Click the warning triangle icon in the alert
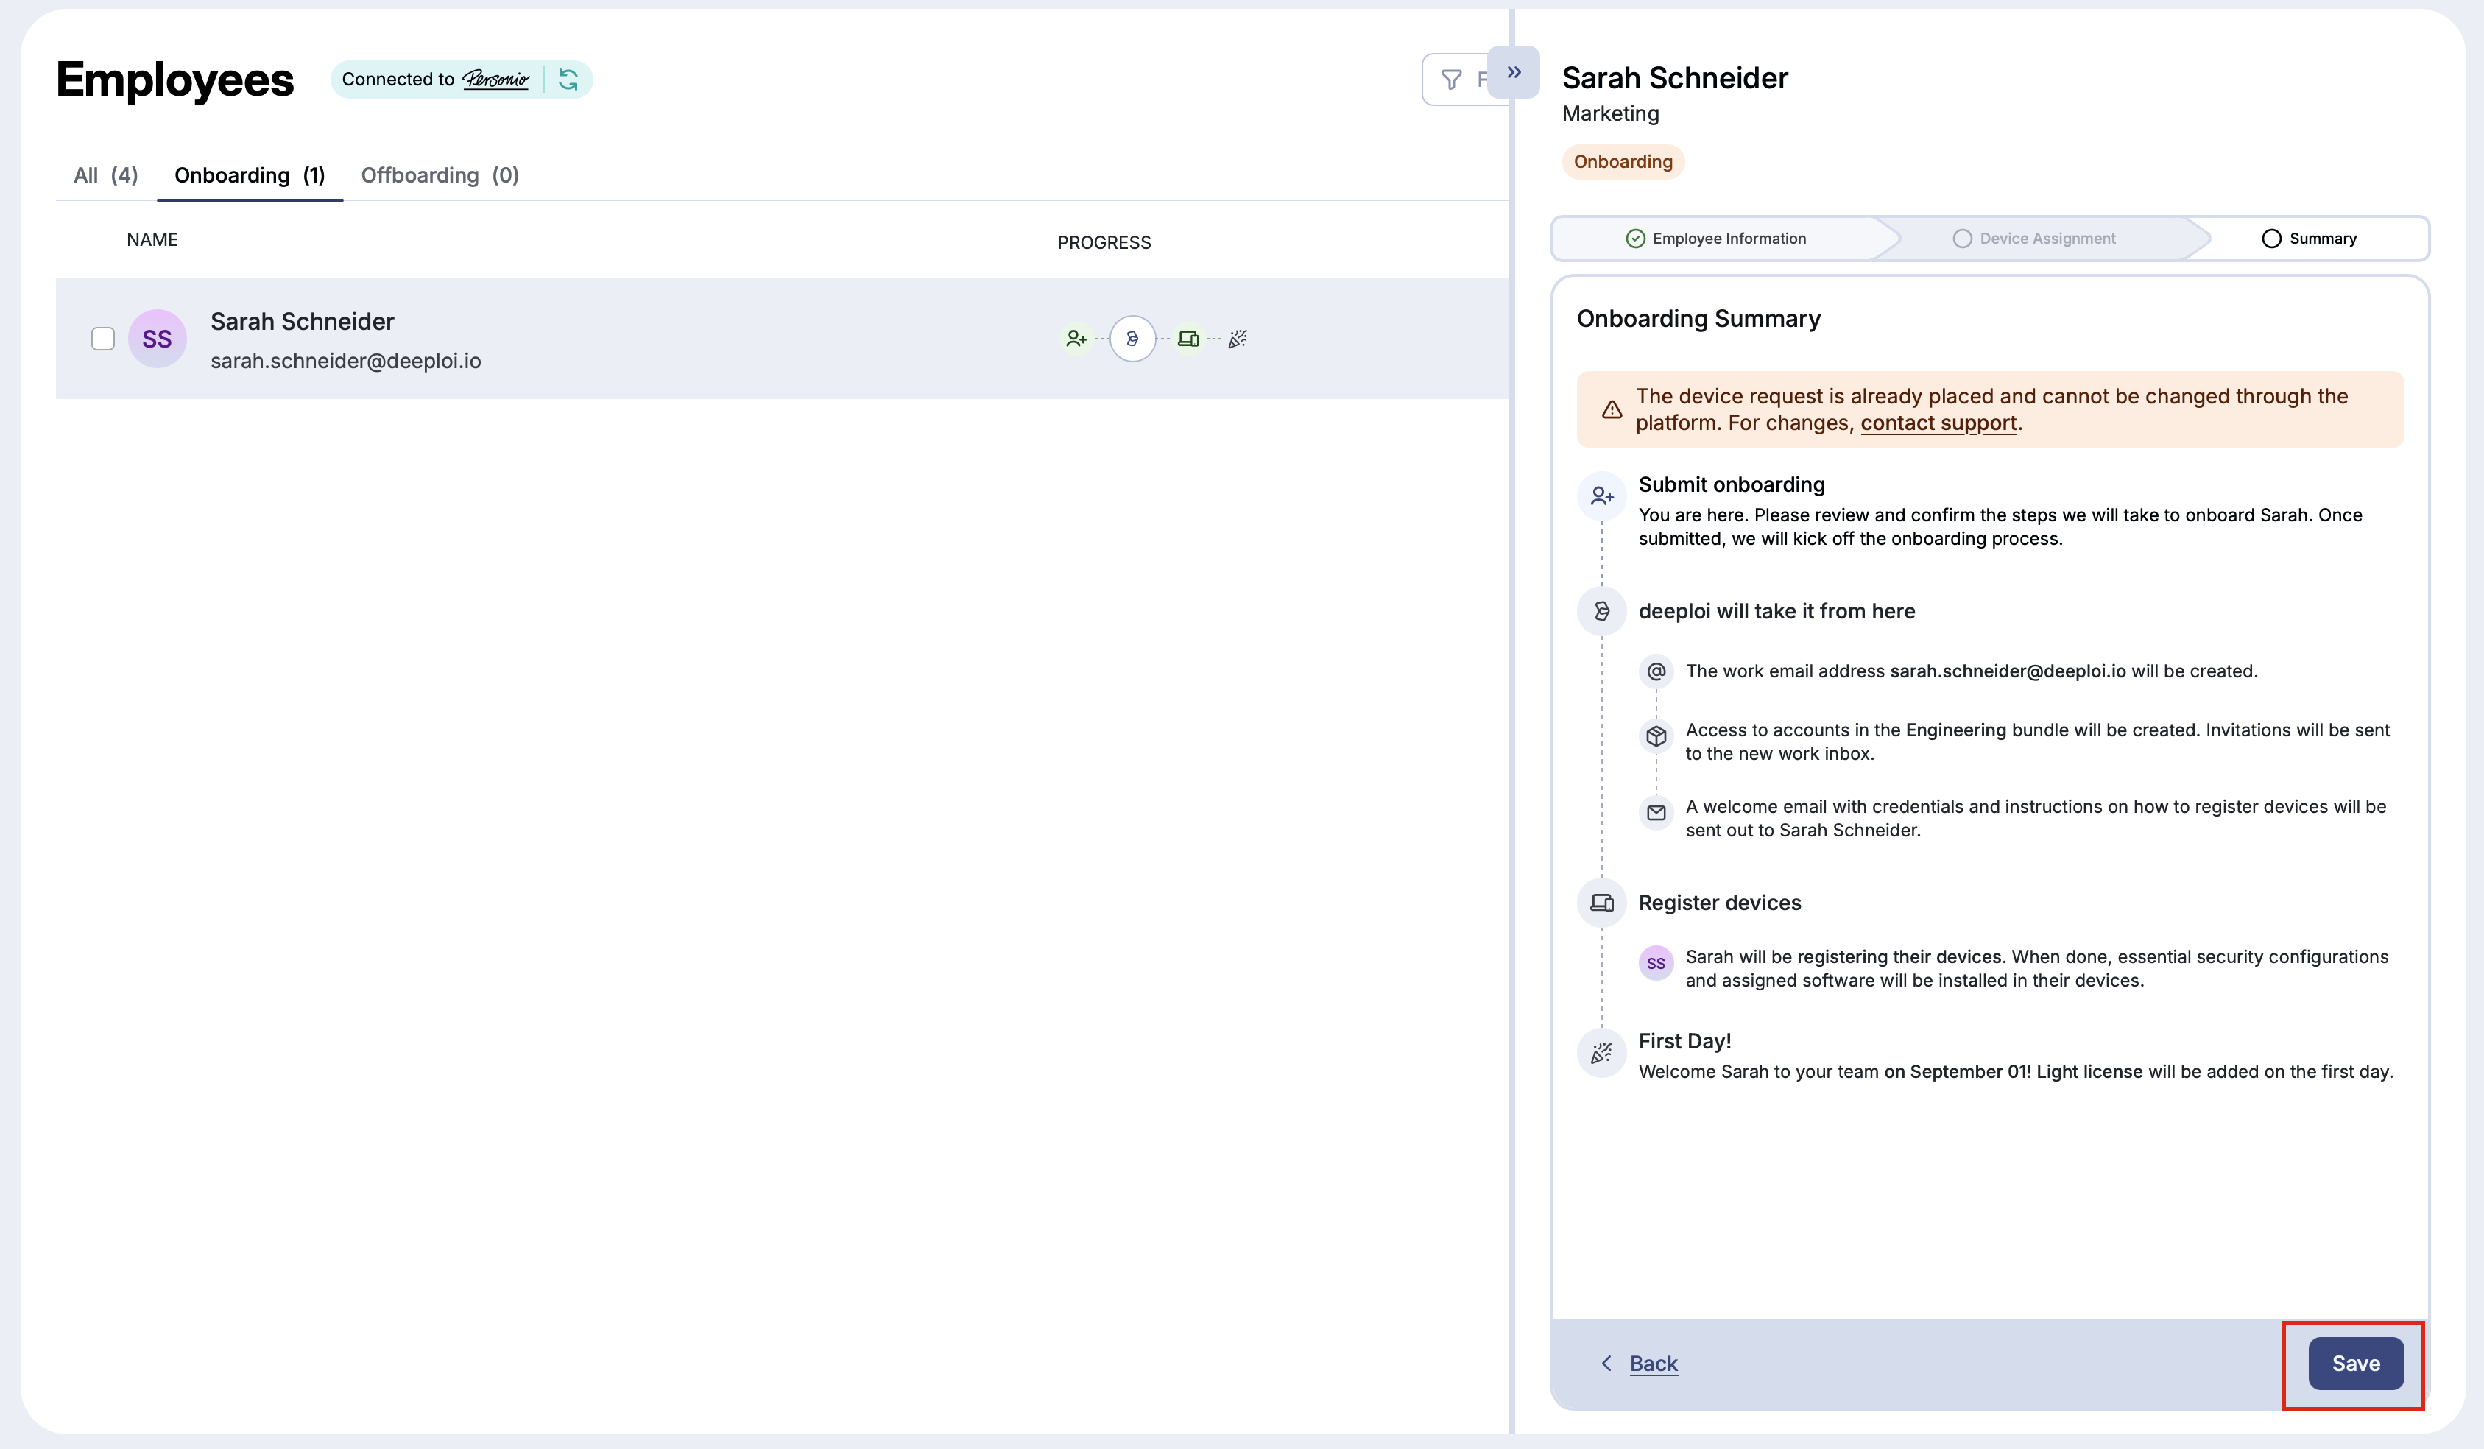The width and height of the screenshot is (2484, 1449). point(1612,410)
